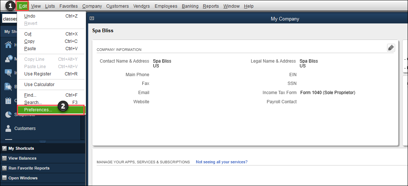Click the Spa Bliss company name heading
Viewport: 408px width, 186px height.
[103, 30]
